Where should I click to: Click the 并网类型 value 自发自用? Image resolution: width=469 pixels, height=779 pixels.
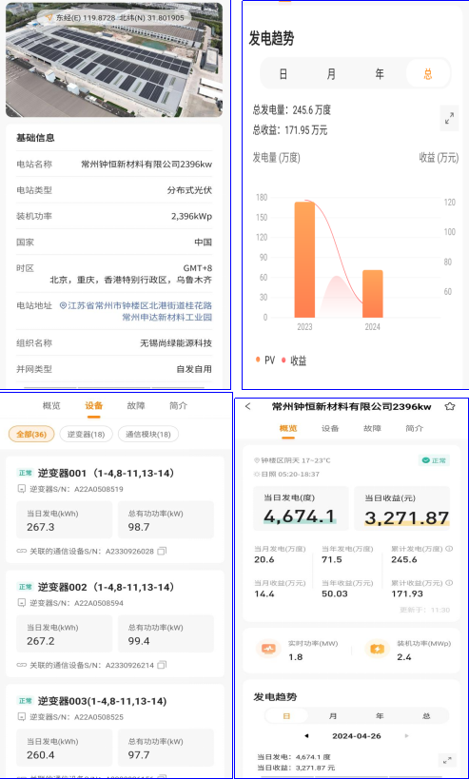point(194,369)
